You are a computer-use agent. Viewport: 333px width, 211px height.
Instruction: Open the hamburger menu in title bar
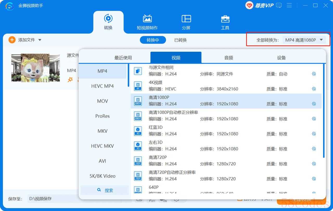coord(289,5)
